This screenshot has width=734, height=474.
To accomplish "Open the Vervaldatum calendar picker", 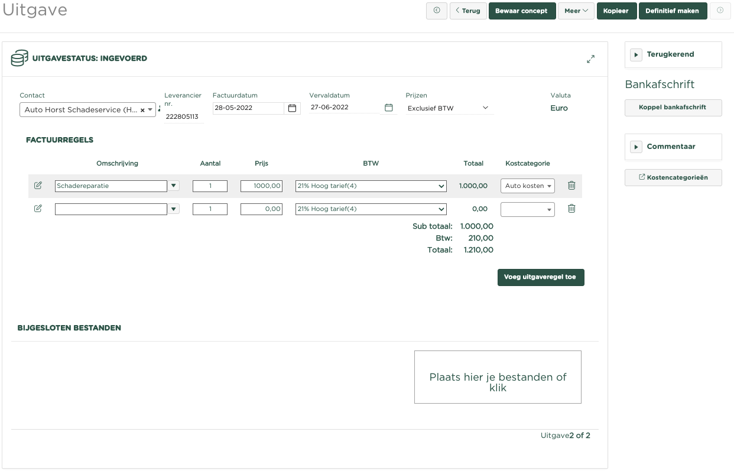I will (x=388, y=108).
